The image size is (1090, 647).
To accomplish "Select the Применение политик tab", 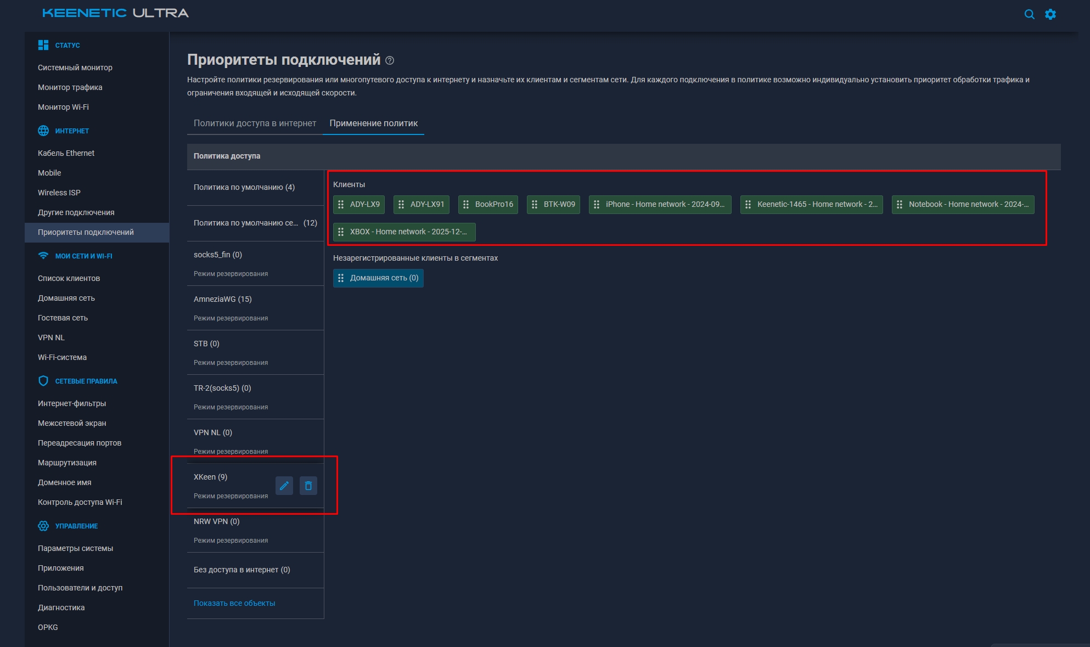I will (373, 123).
